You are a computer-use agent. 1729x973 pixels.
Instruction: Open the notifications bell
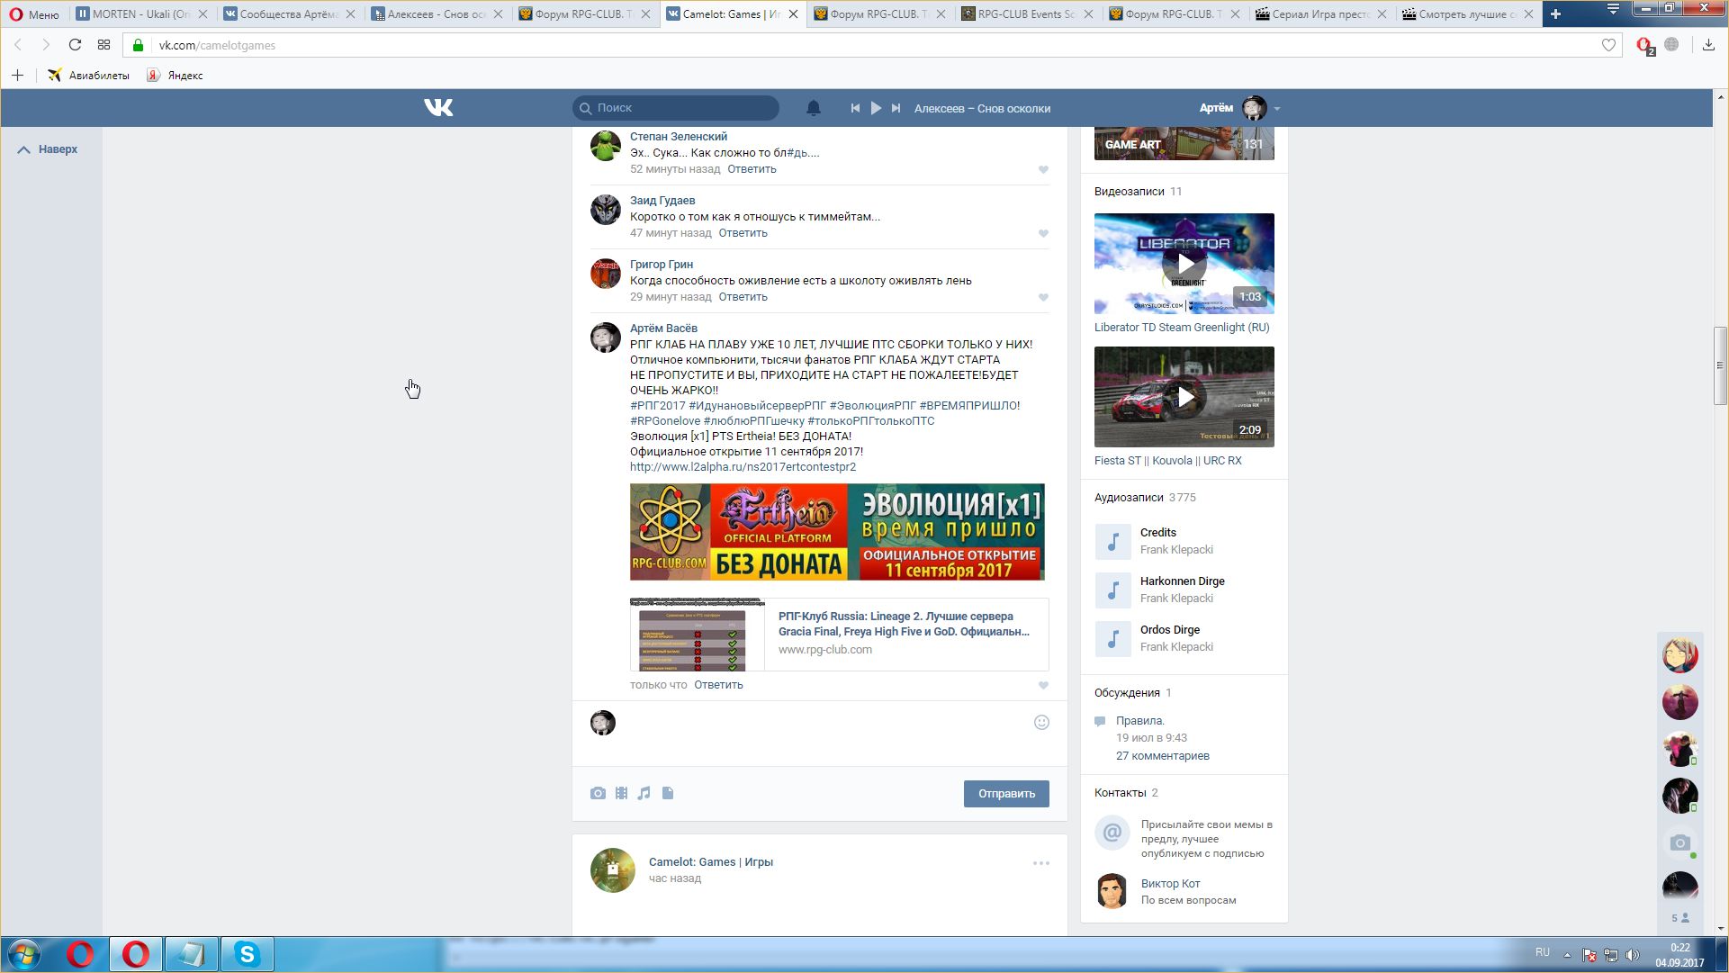tap(813, 108)
